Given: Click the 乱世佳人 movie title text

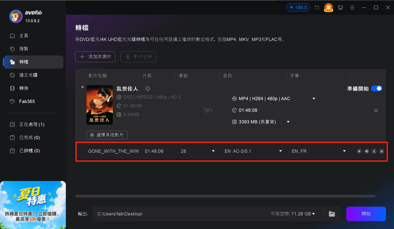Looking at the screenshot, I should click(127, 89).
